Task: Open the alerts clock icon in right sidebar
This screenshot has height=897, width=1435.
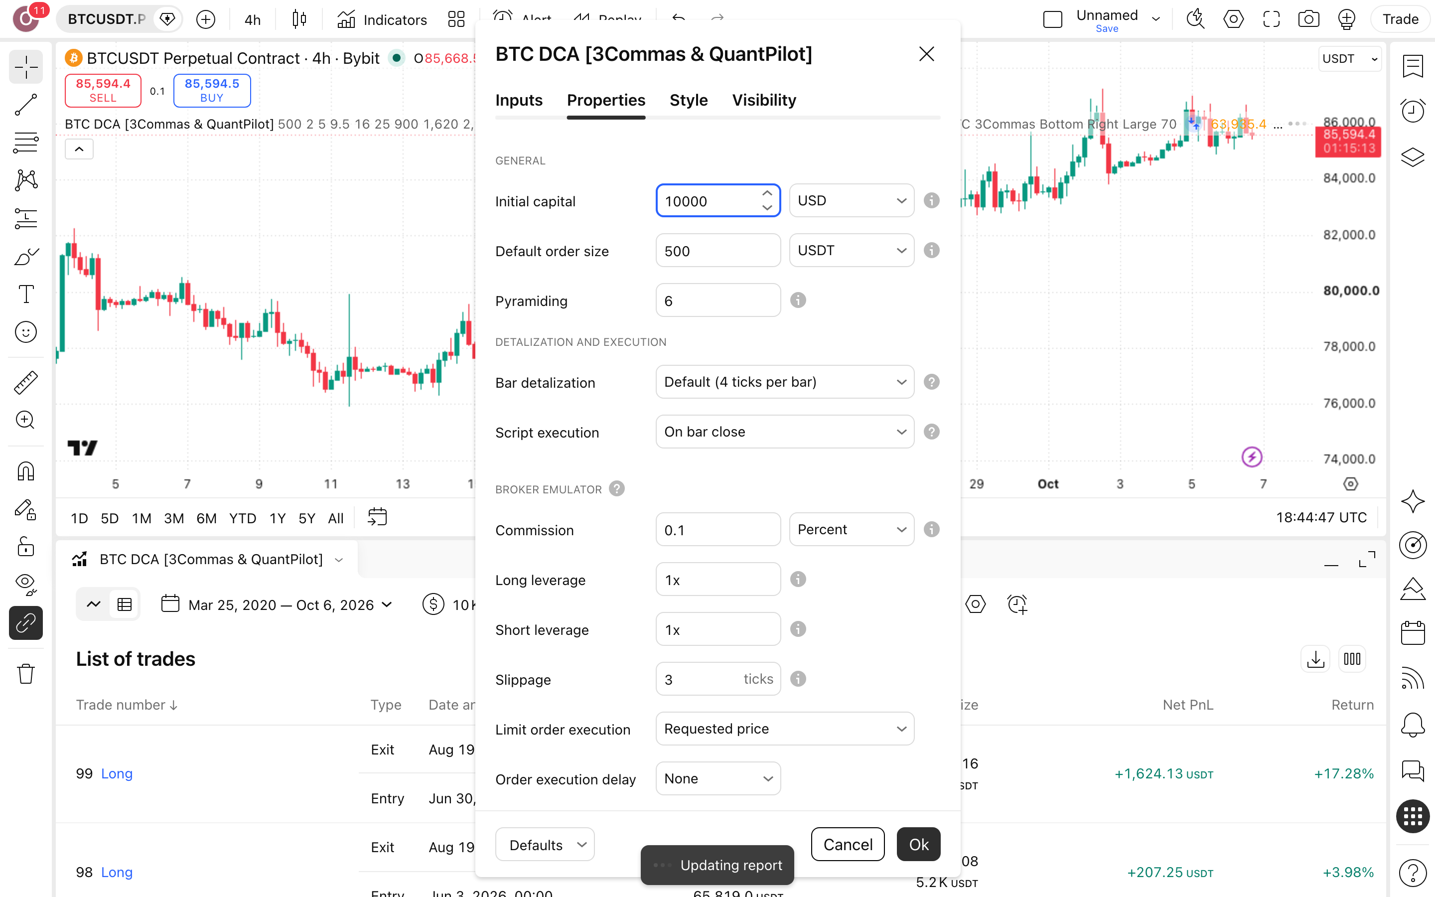Action: (x=1413, y=110)
